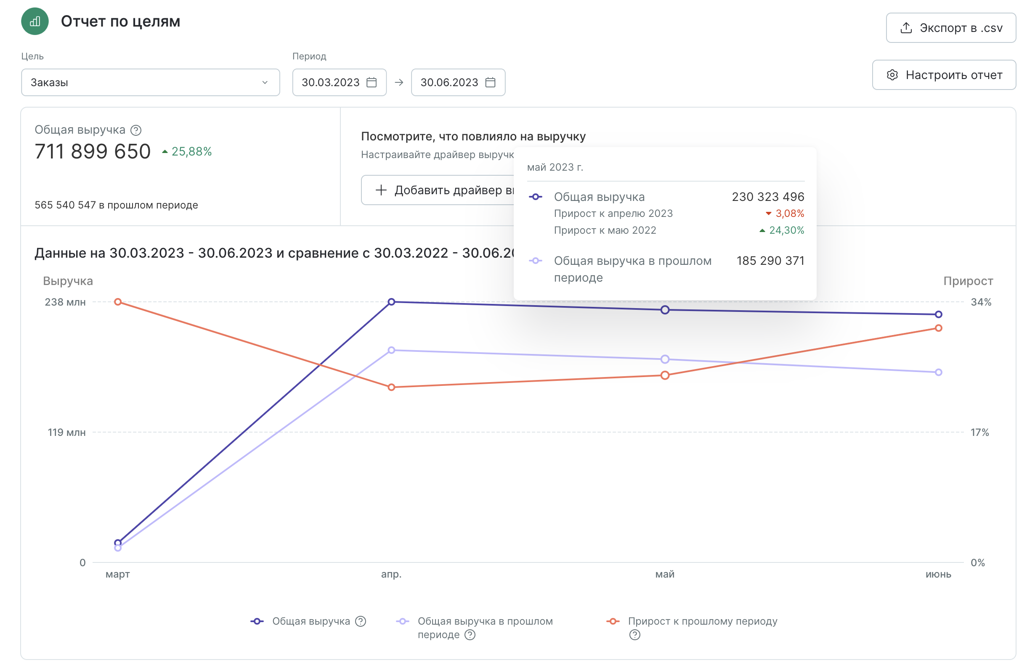Click the green report chart icon
This screenshot has height=665, width=1035.
[35, 21]
